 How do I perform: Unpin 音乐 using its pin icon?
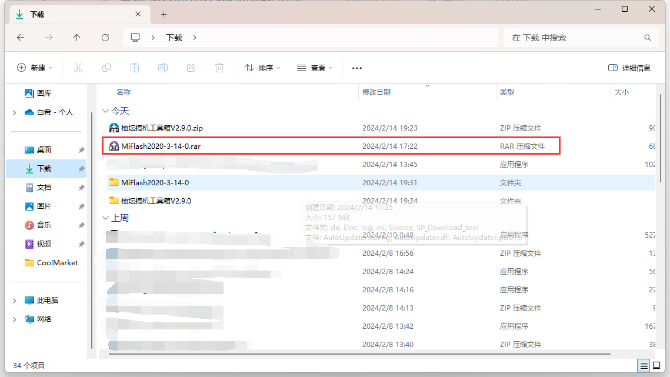[x=81, y=225]
